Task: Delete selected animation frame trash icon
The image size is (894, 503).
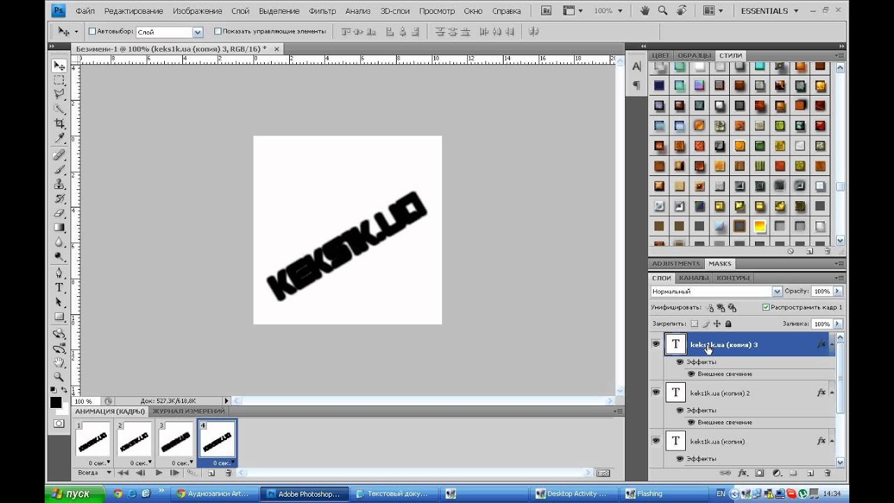Action: pyautogui.click(x=228, y=473)
